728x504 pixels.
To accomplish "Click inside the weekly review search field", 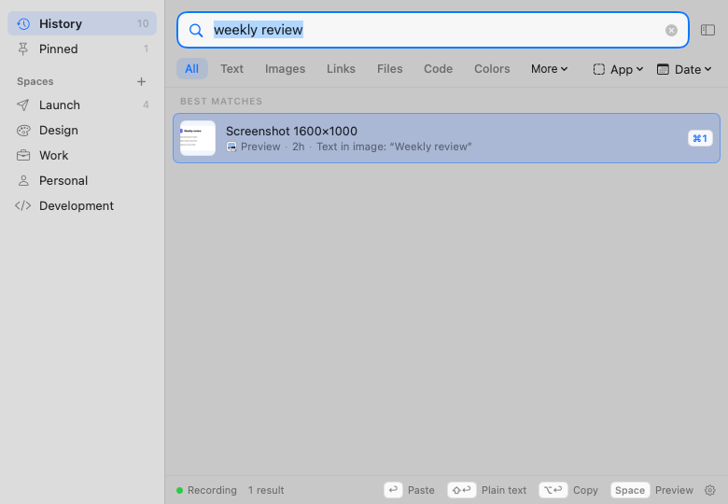I will pyautogui.click(x=433, y=30).
